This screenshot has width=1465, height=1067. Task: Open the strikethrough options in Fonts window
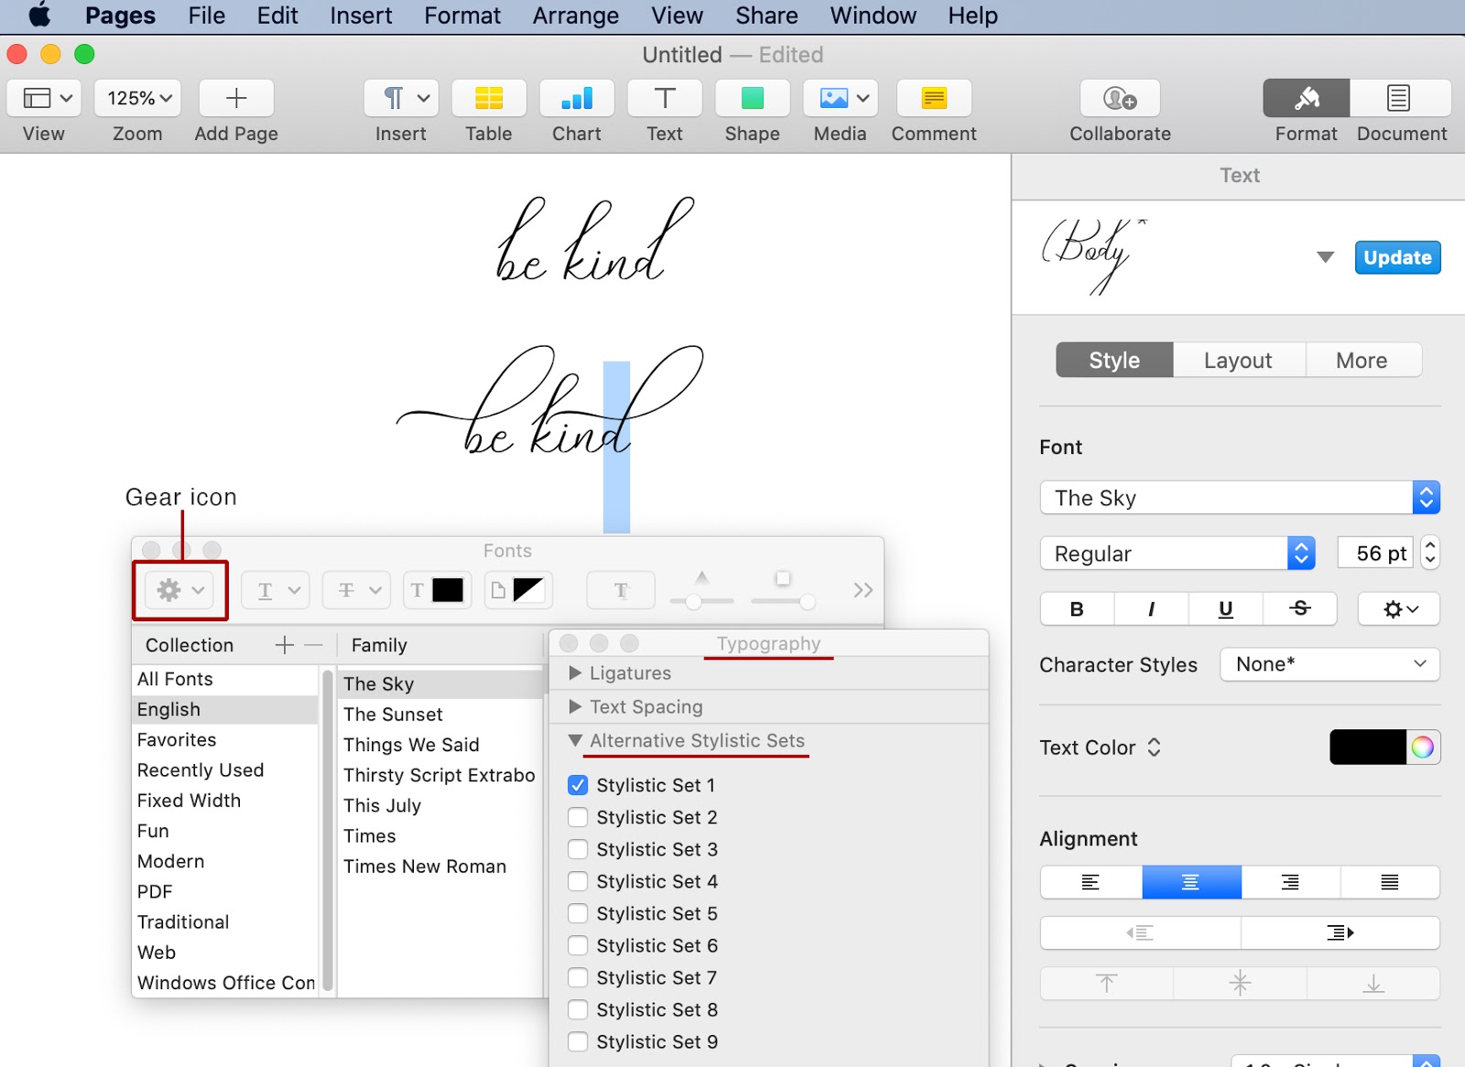356,590
